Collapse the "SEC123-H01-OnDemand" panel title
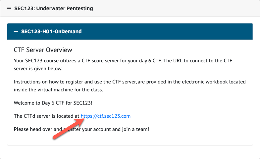This screenshot has height=159, width=260. tap(51, 32)
